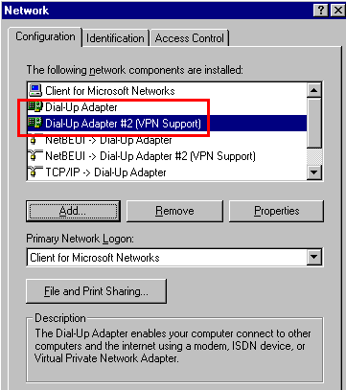Click the Dial-Up Adapter #2 card icon
This screenshot has width=346, height=390.
(x=35, y=123)
